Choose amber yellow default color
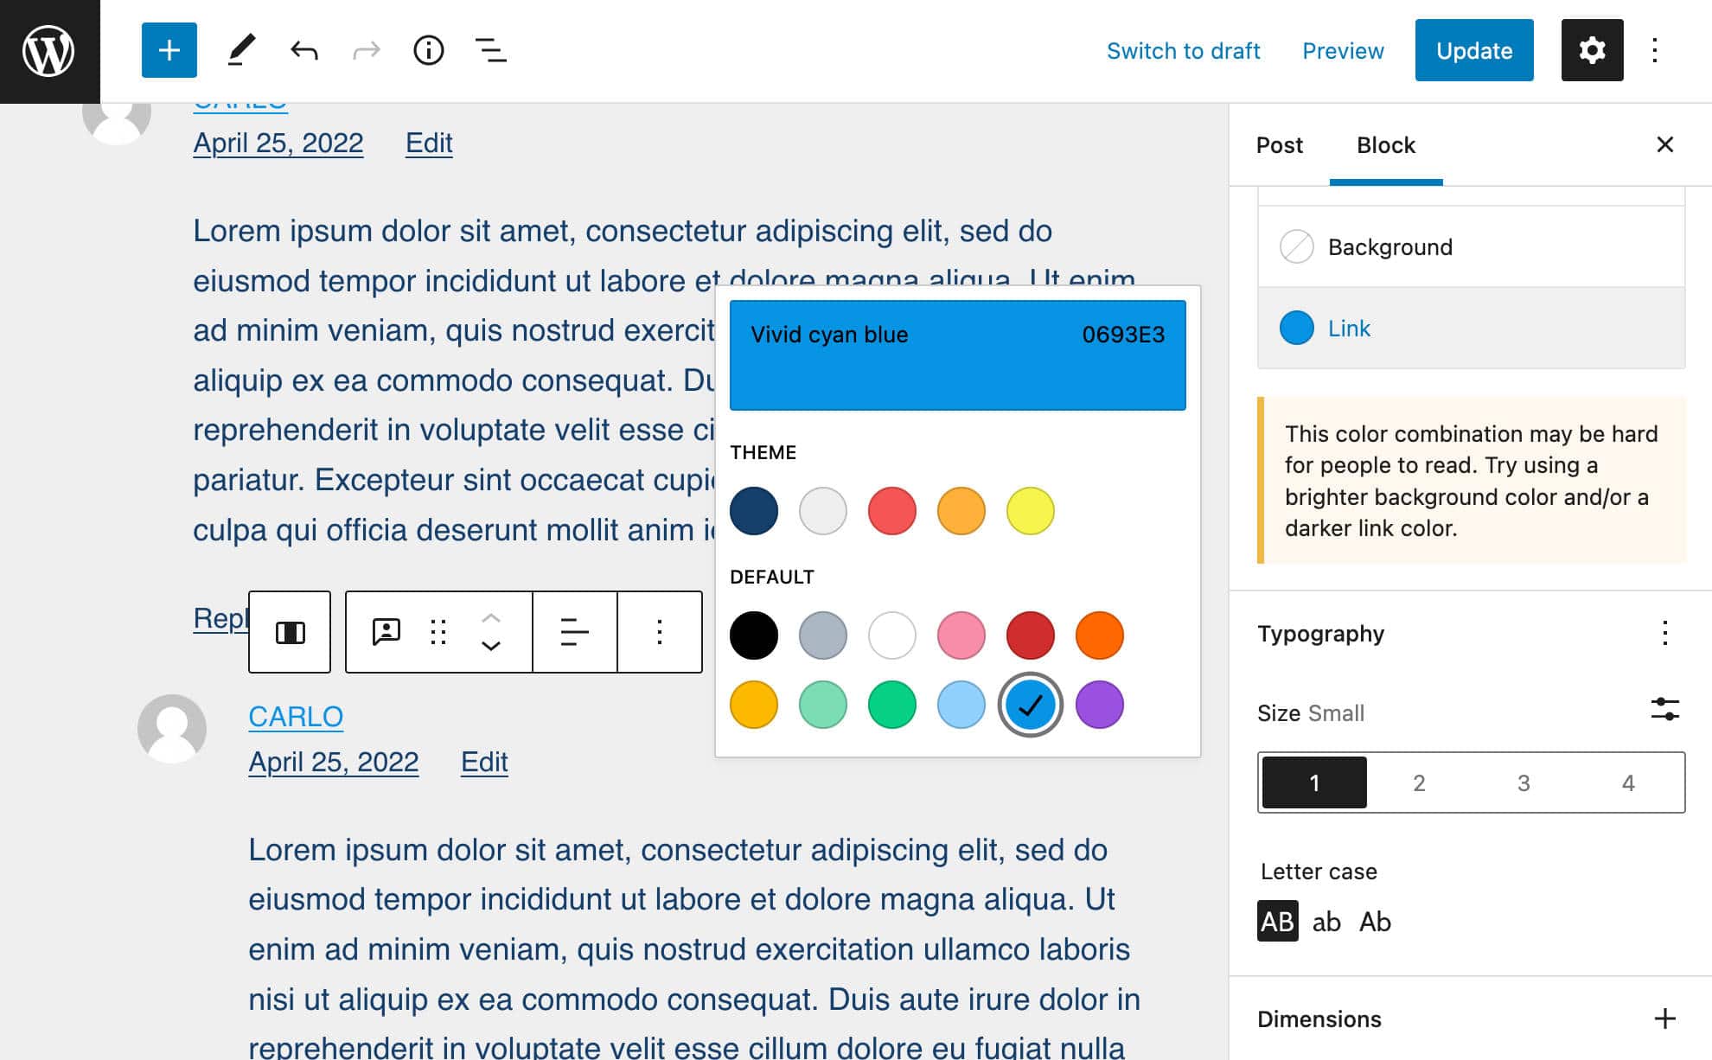 [x=753, y=705]
